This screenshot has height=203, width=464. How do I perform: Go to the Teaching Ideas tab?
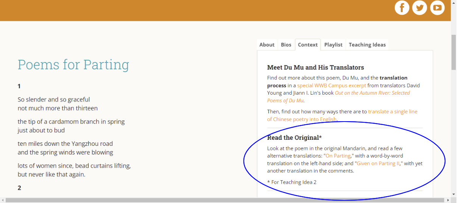tap(367, 45)
